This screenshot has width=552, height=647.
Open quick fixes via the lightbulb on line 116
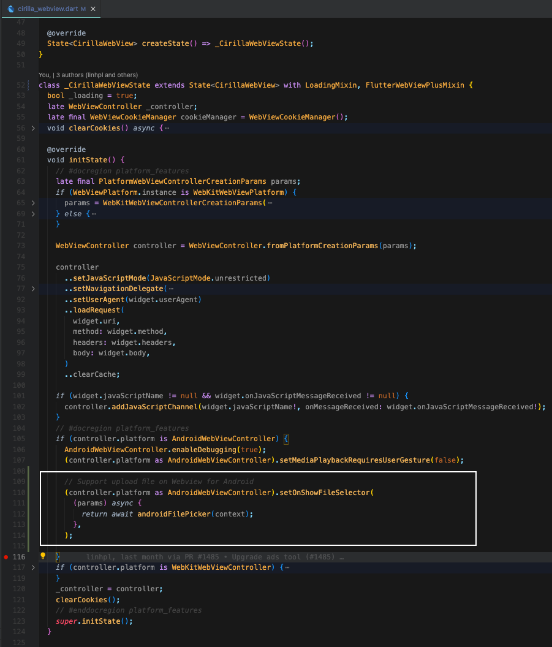(x=42, y=556)
